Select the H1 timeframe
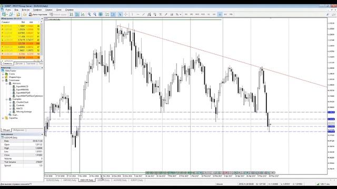This screenshot has height=189, width=337. click(209, 14)
